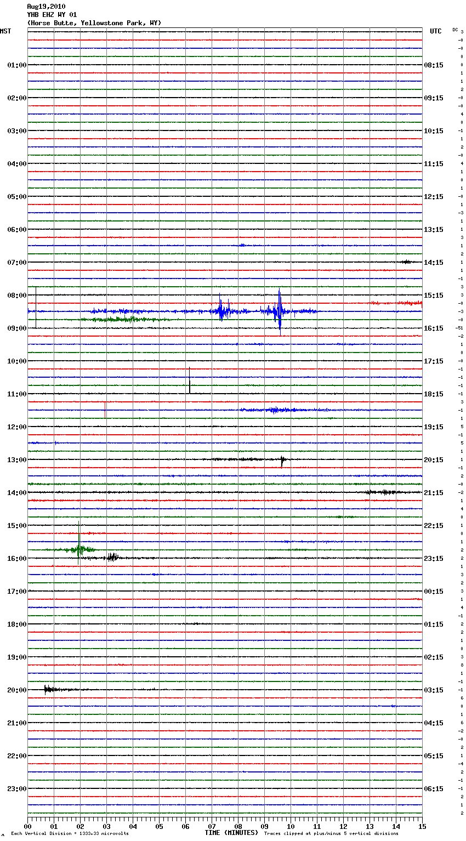Click the UTC time label "22:15"
The width and height of the screenshot is (466, 841).
[x=434, y=526]
